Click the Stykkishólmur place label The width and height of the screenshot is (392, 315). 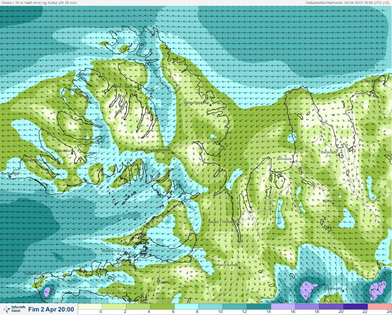coord(113,250)
